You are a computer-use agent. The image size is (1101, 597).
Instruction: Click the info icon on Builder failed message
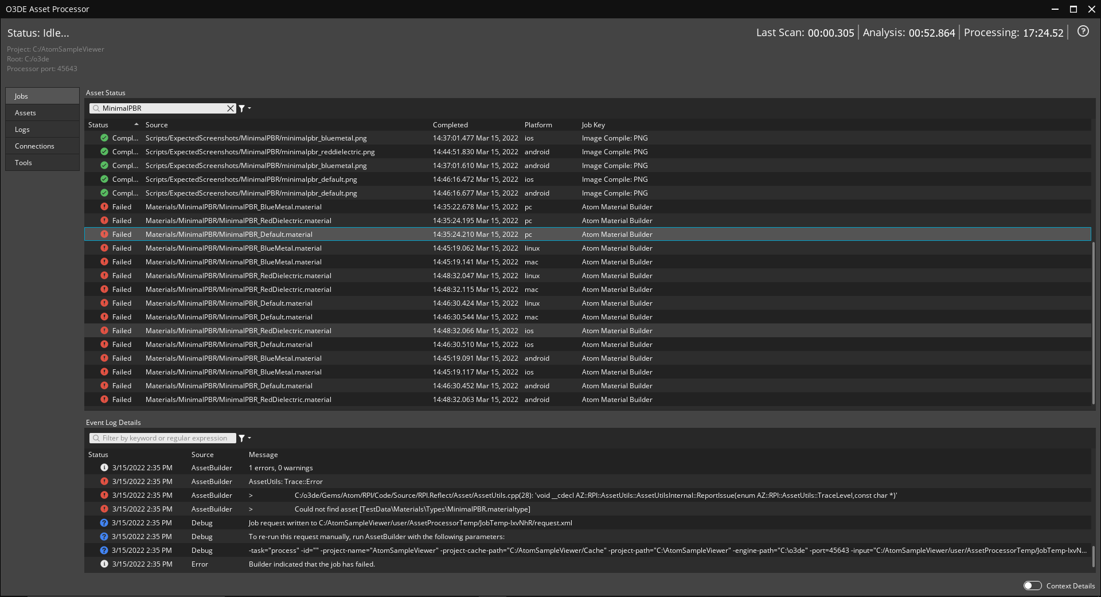coord(104,564)
